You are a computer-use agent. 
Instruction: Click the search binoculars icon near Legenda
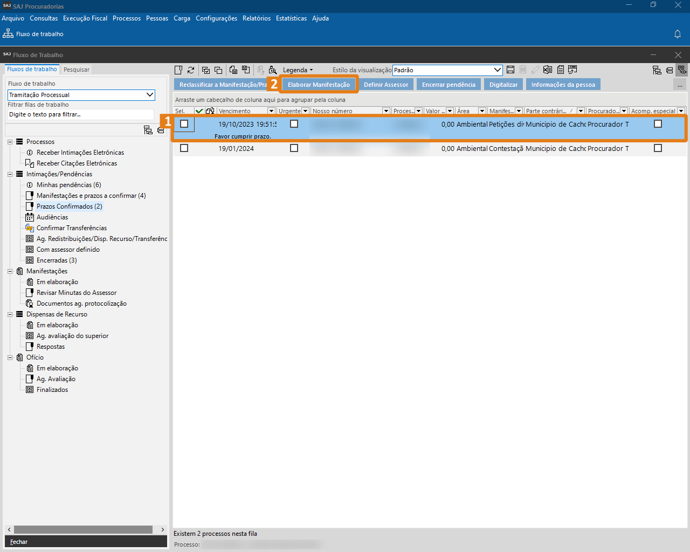pyautogui.click(x=273, y=70)
